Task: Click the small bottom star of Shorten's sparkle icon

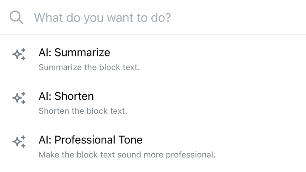Action: click(23, 102)
